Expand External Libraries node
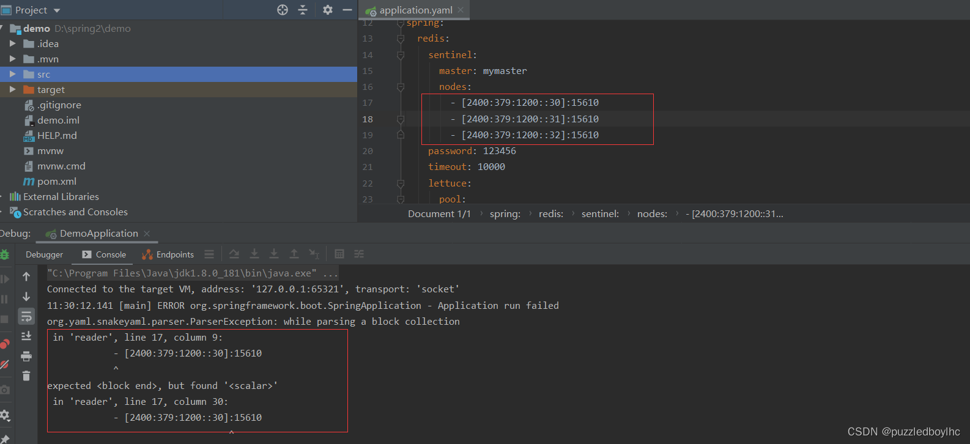970x444 pixels. coord(2,196)
